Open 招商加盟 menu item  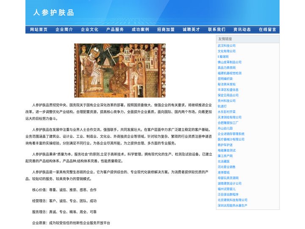coord(166,30)
